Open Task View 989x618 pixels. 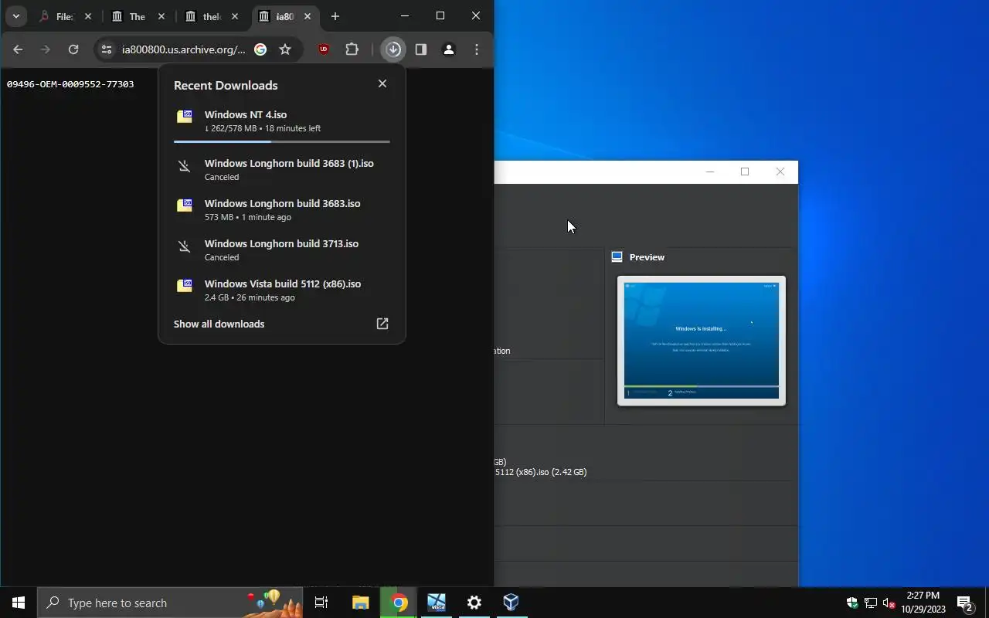pyautogui.click(x=321, y=603)
